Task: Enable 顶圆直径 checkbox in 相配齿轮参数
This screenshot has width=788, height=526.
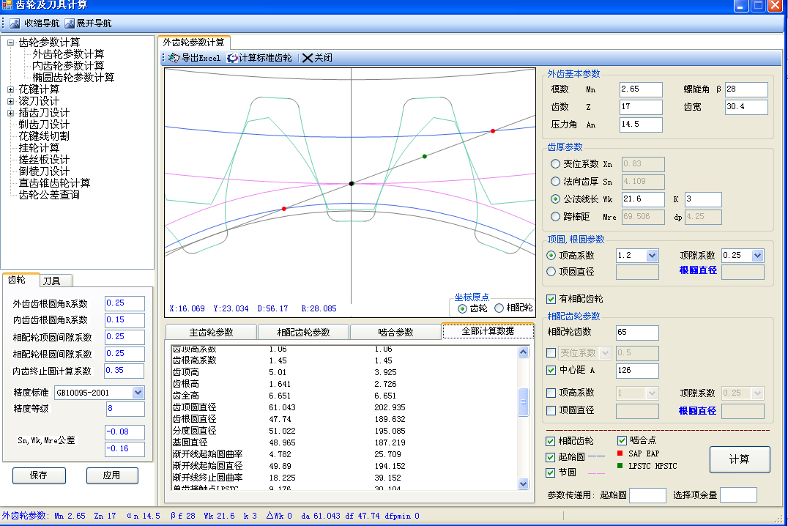Action: (x=551, y=410)
